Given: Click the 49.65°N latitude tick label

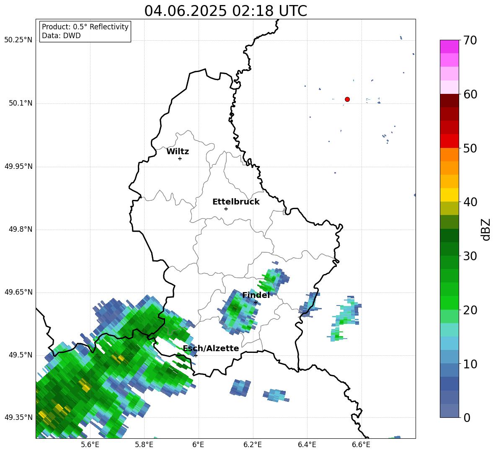Looking at the screenshot, I should (x=18, y=292).
